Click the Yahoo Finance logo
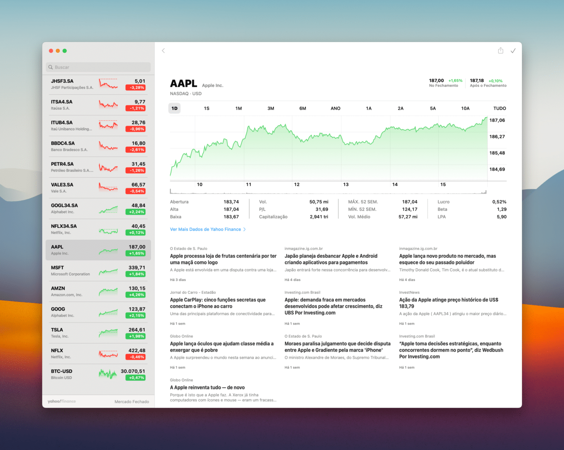 pos(62,401)
